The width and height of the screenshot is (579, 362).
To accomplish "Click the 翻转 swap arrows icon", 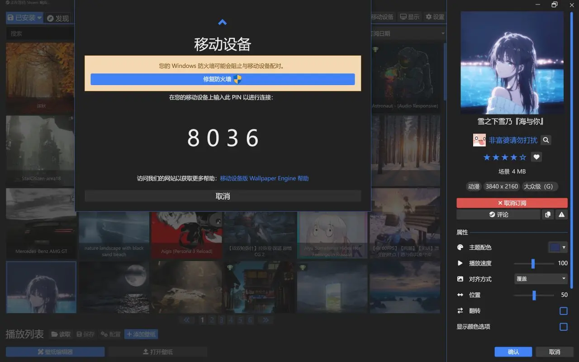I will 460,311.
